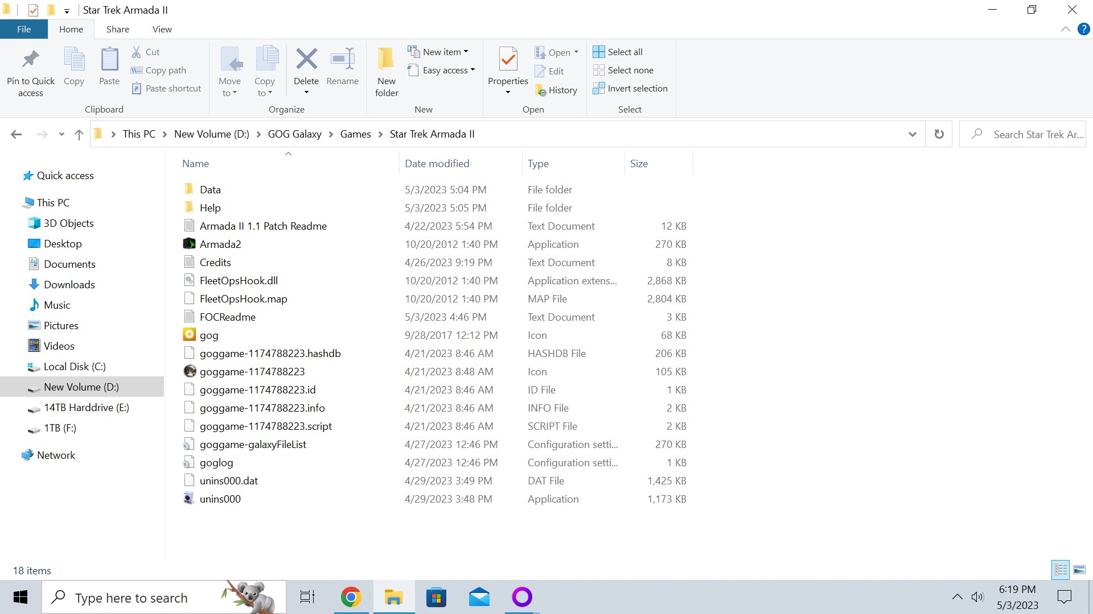Image resolution: width=1093 pixels, height=614 pixels.
Task: Select Network in navigation pane
Action: click(48, 455)
